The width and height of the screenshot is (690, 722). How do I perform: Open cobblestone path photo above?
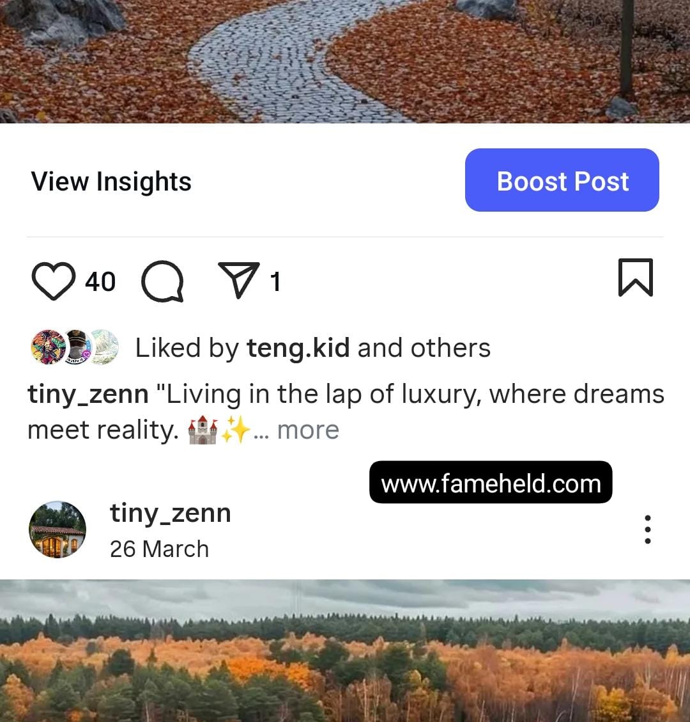pos(345,61)
